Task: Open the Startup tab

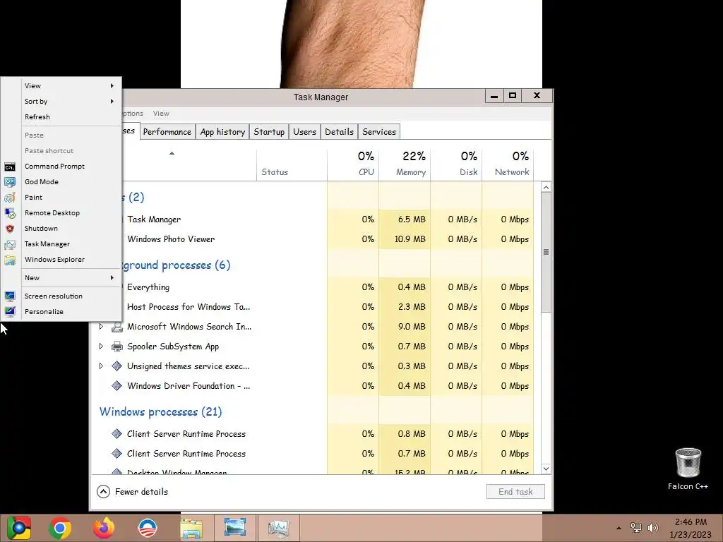Action: click(269, 132)
